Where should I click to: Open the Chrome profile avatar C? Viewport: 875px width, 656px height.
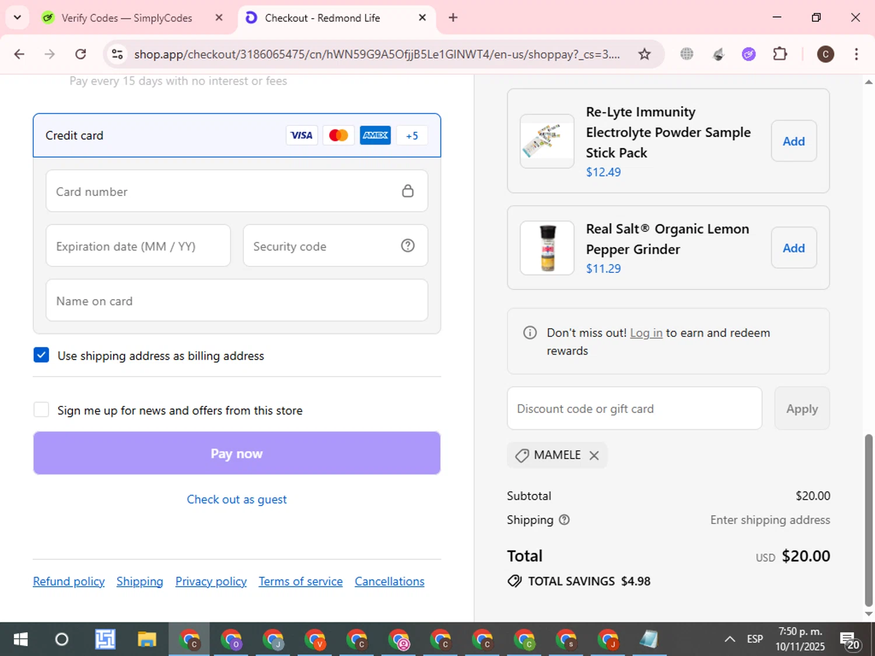pos(825,54)
